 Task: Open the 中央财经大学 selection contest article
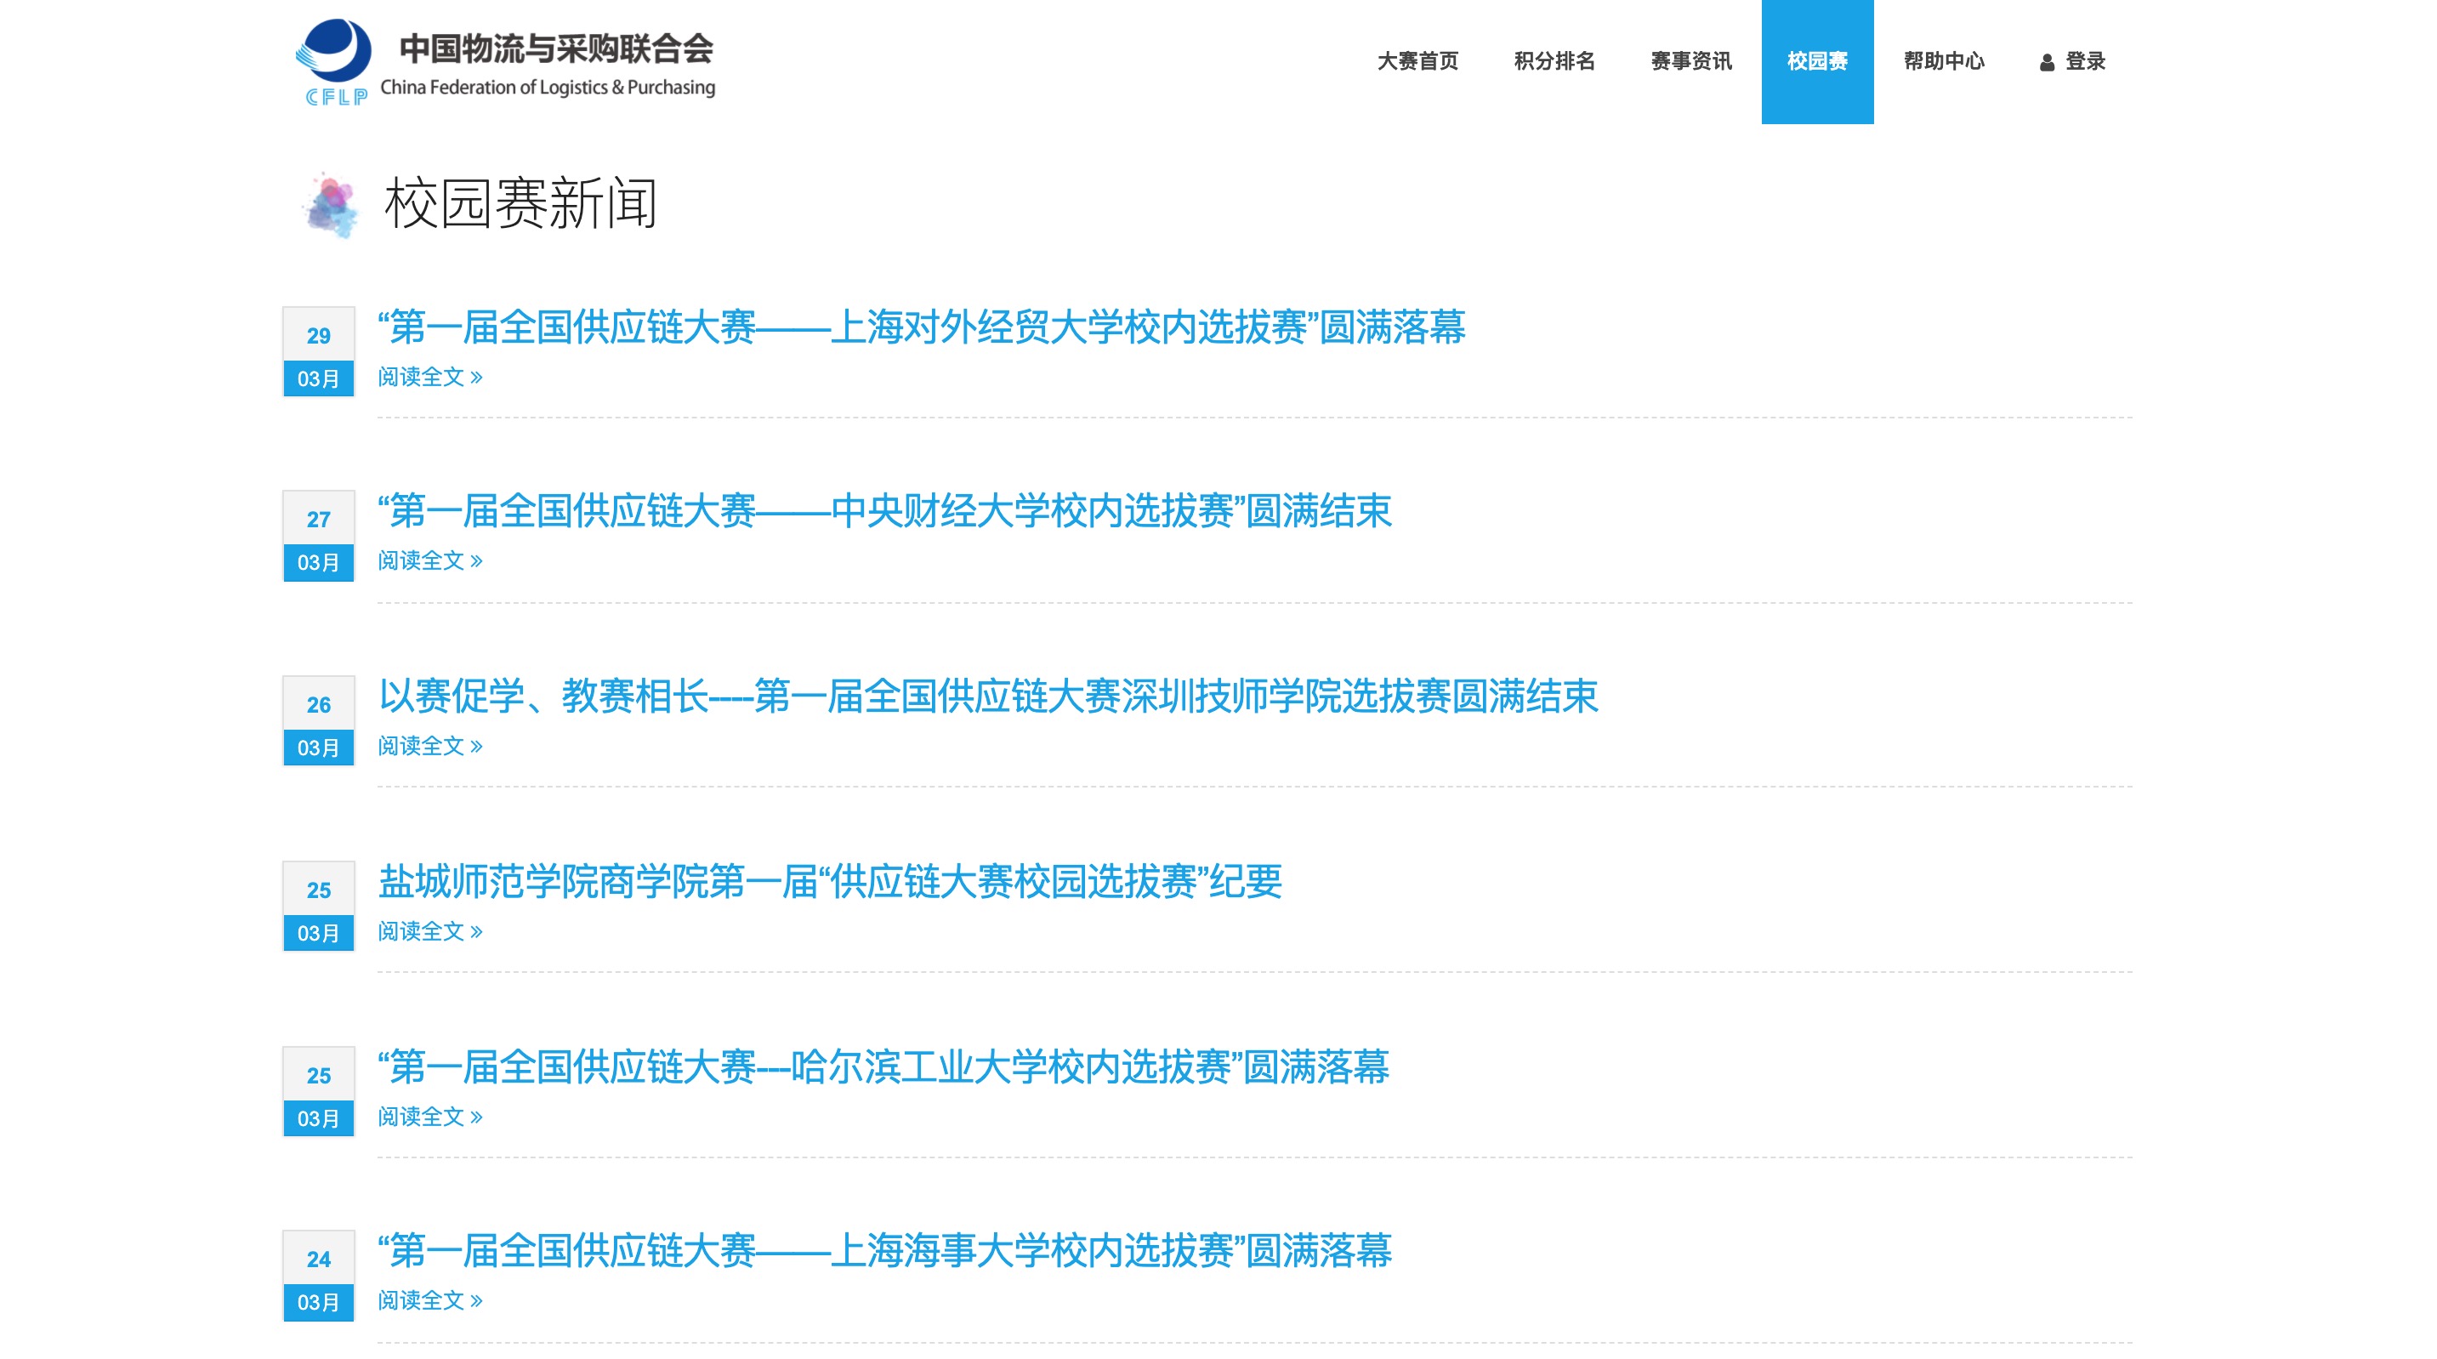(x=884, y=511)
